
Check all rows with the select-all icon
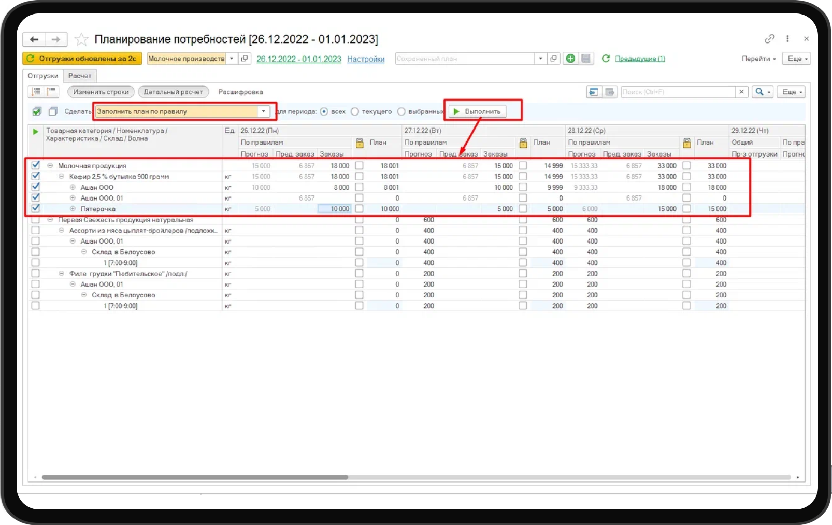click(x=37, y=111)
